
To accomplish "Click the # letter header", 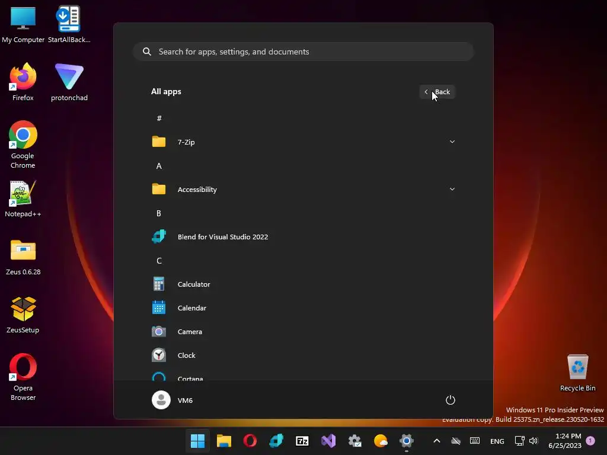I will point(159,118).
